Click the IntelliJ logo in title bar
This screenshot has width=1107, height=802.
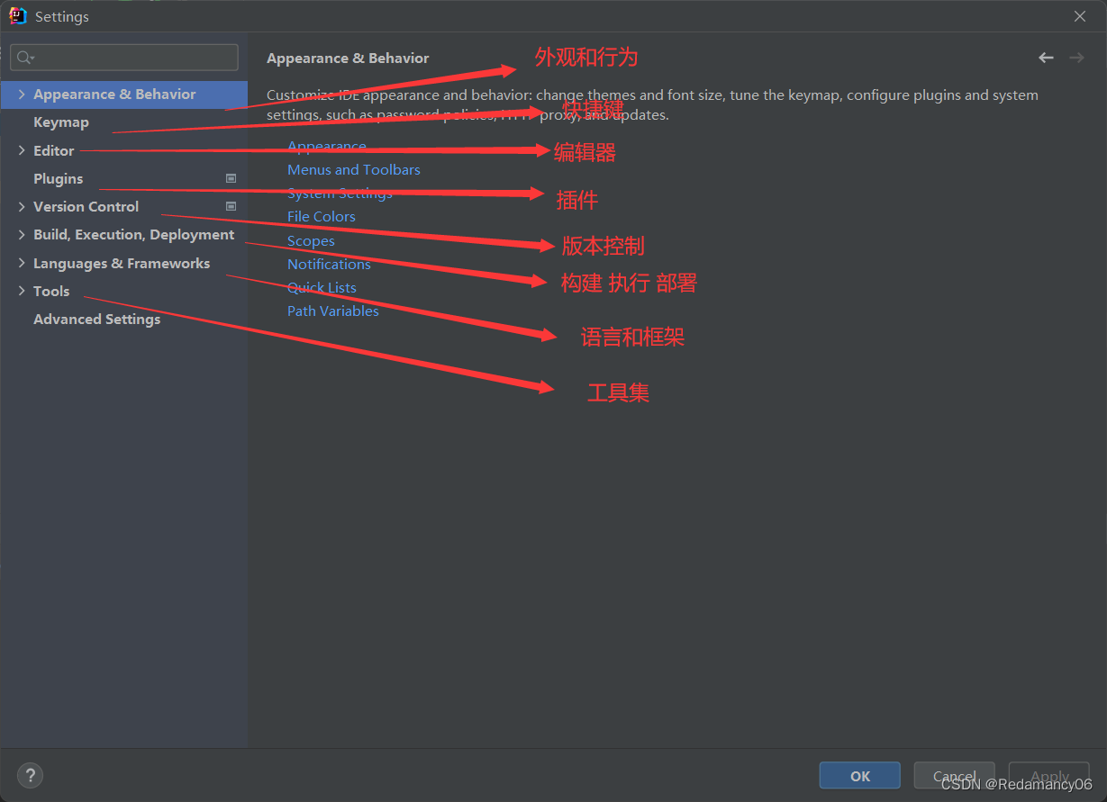click(x=17, y=16)
